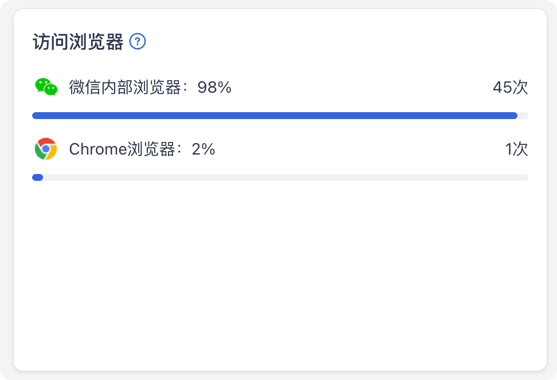Viewport: 557px width, 380px height.
Task: Click the help question mark icon
Action: (x=138, y=41)
